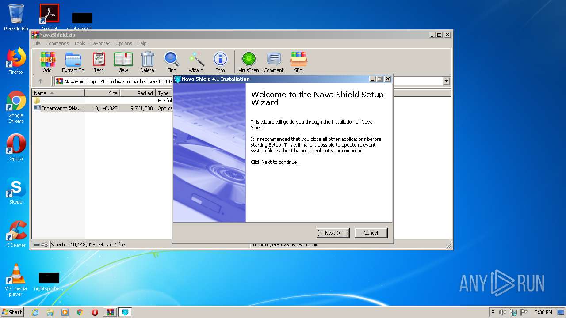The height and width of the screenshot is (318, 566).
Task: Go up one folder level arrow
Action: pos(41,81)
